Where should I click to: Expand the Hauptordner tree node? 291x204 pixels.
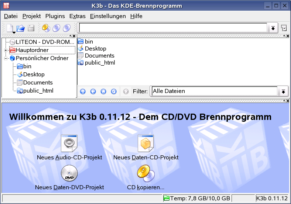6,50
